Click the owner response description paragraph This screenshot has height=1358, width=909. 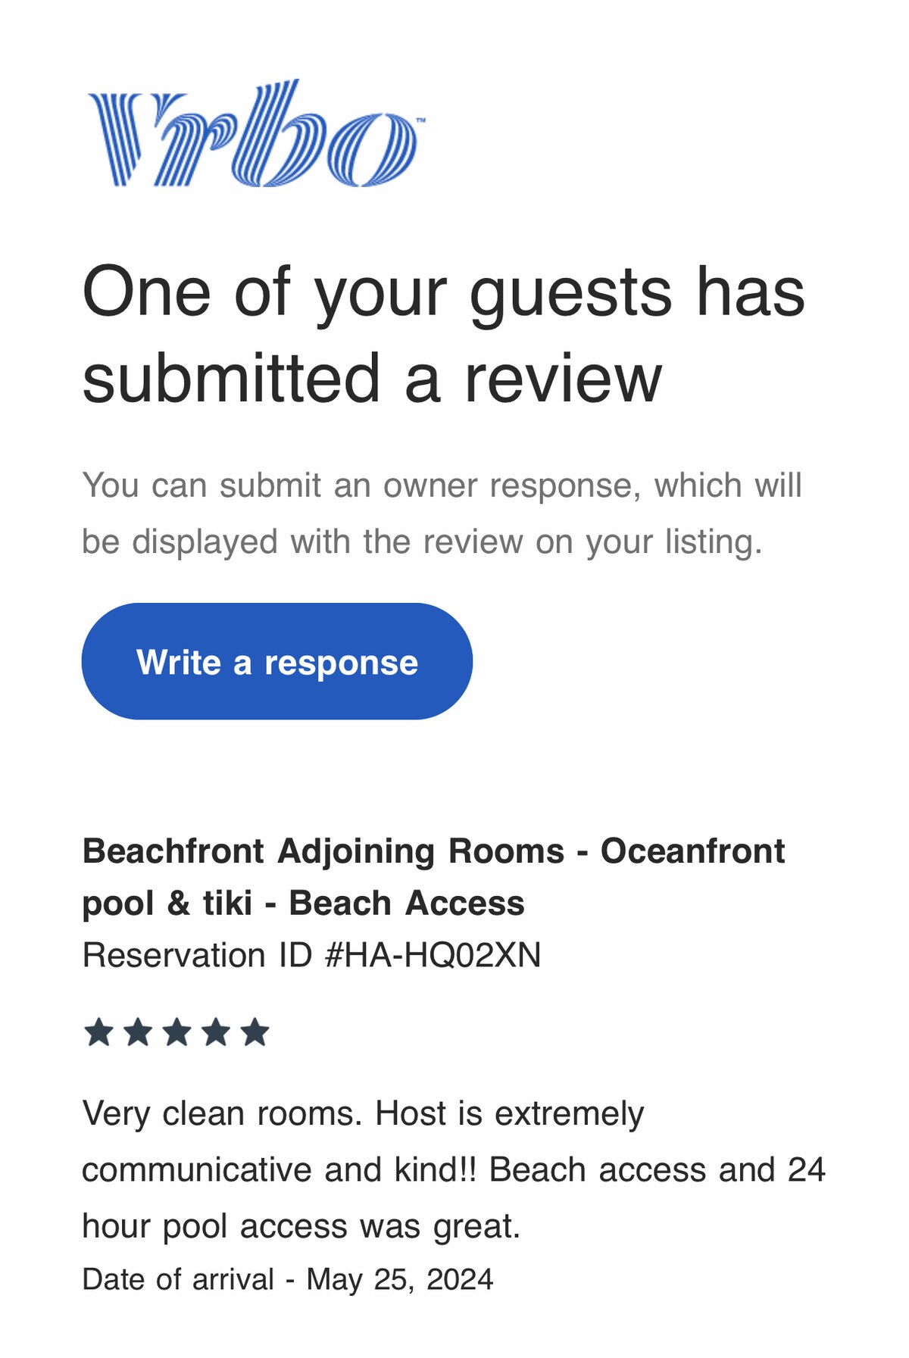(x=442, y=514)
